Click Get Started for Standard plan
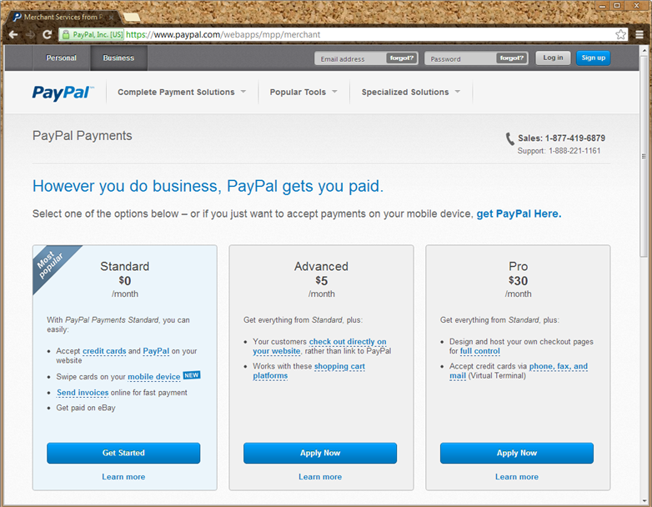 [x=123, y=453]
